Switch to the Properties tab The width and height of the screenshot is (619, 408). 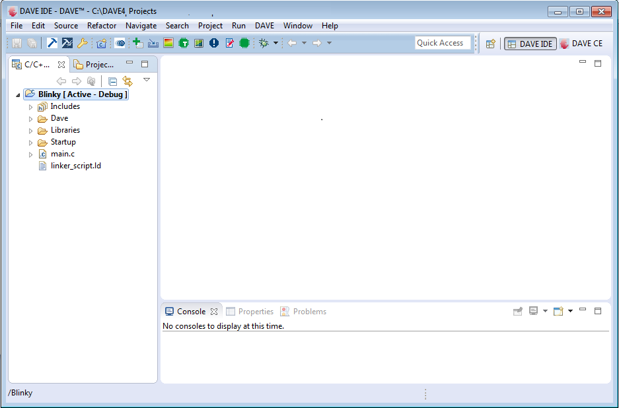(x=250, y=312)
